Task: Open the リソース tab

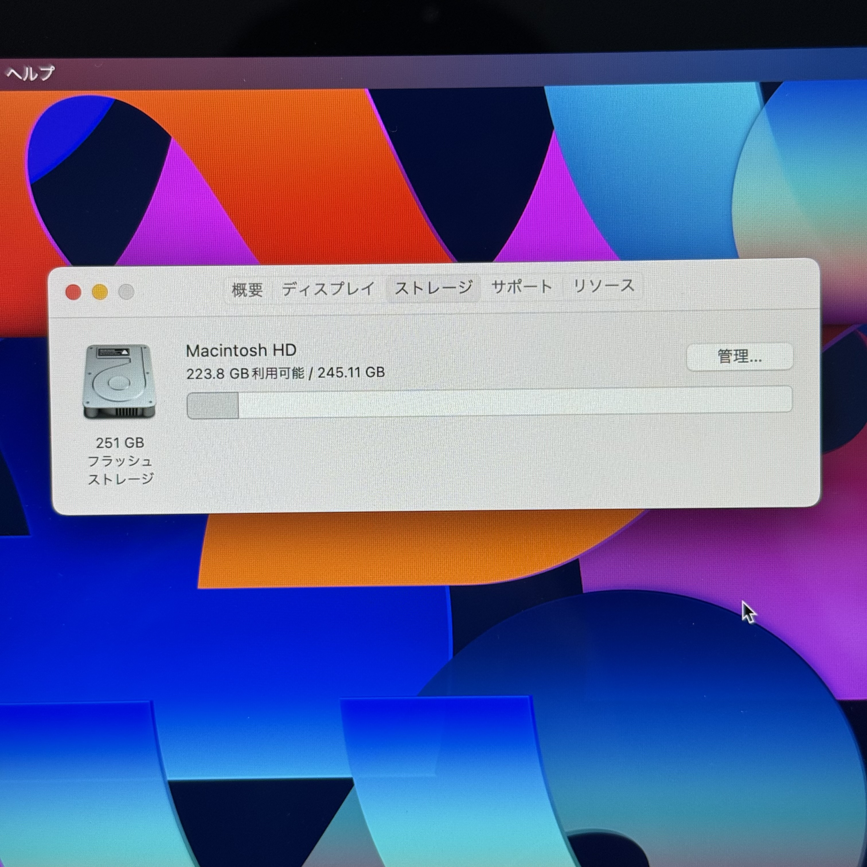Action: 604,285
